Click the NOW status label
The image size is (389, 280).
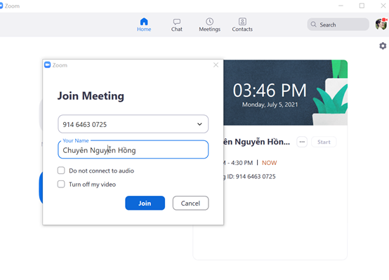click(269, 163)
